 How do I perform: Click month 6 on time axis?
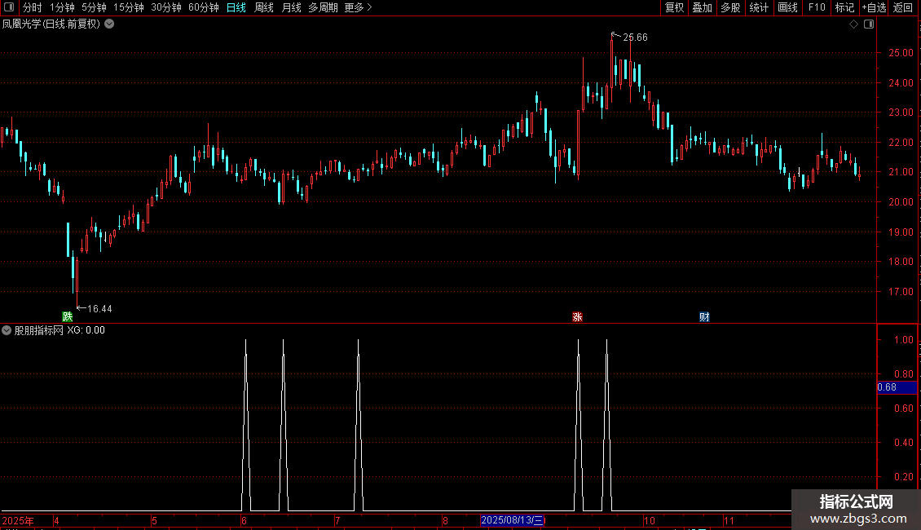click(x=244, y=520)
